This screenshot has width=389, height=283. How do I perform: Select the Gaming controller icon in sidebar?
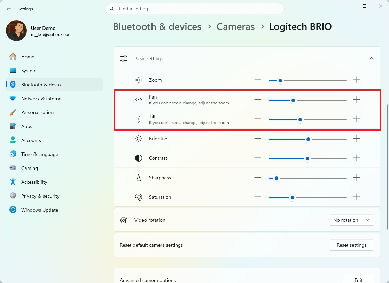[x=13, y=168]
